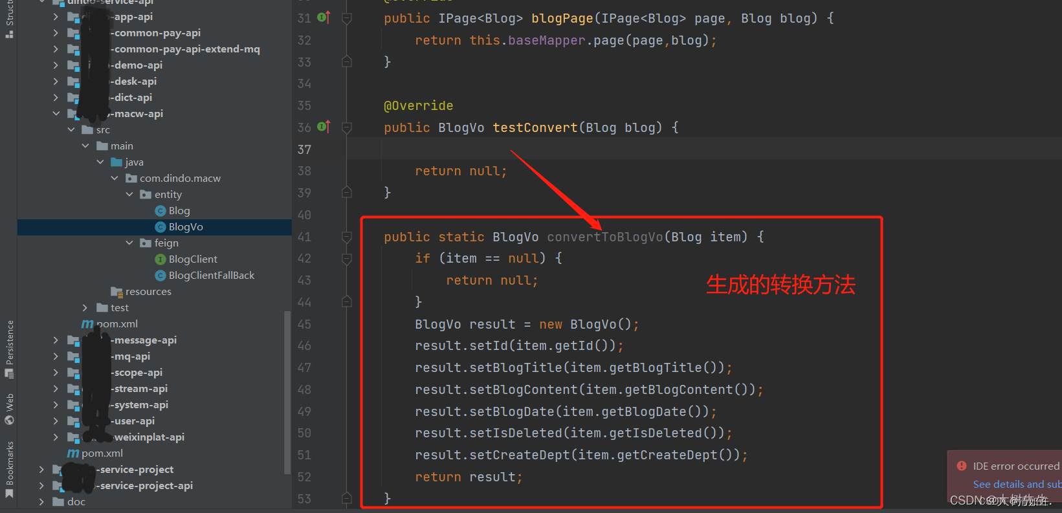The image size is (1062, 513).
Task: Click fold end marker on line 53
Action: (x=347, y=498)
